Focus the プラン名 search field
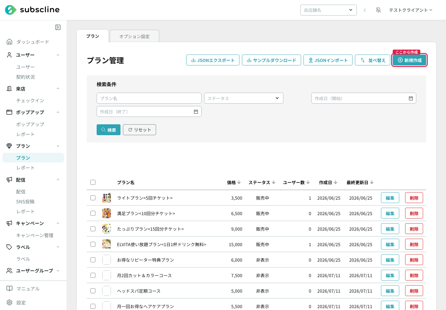The height and width of the screenshot is (310, 446). coord(149,98)
